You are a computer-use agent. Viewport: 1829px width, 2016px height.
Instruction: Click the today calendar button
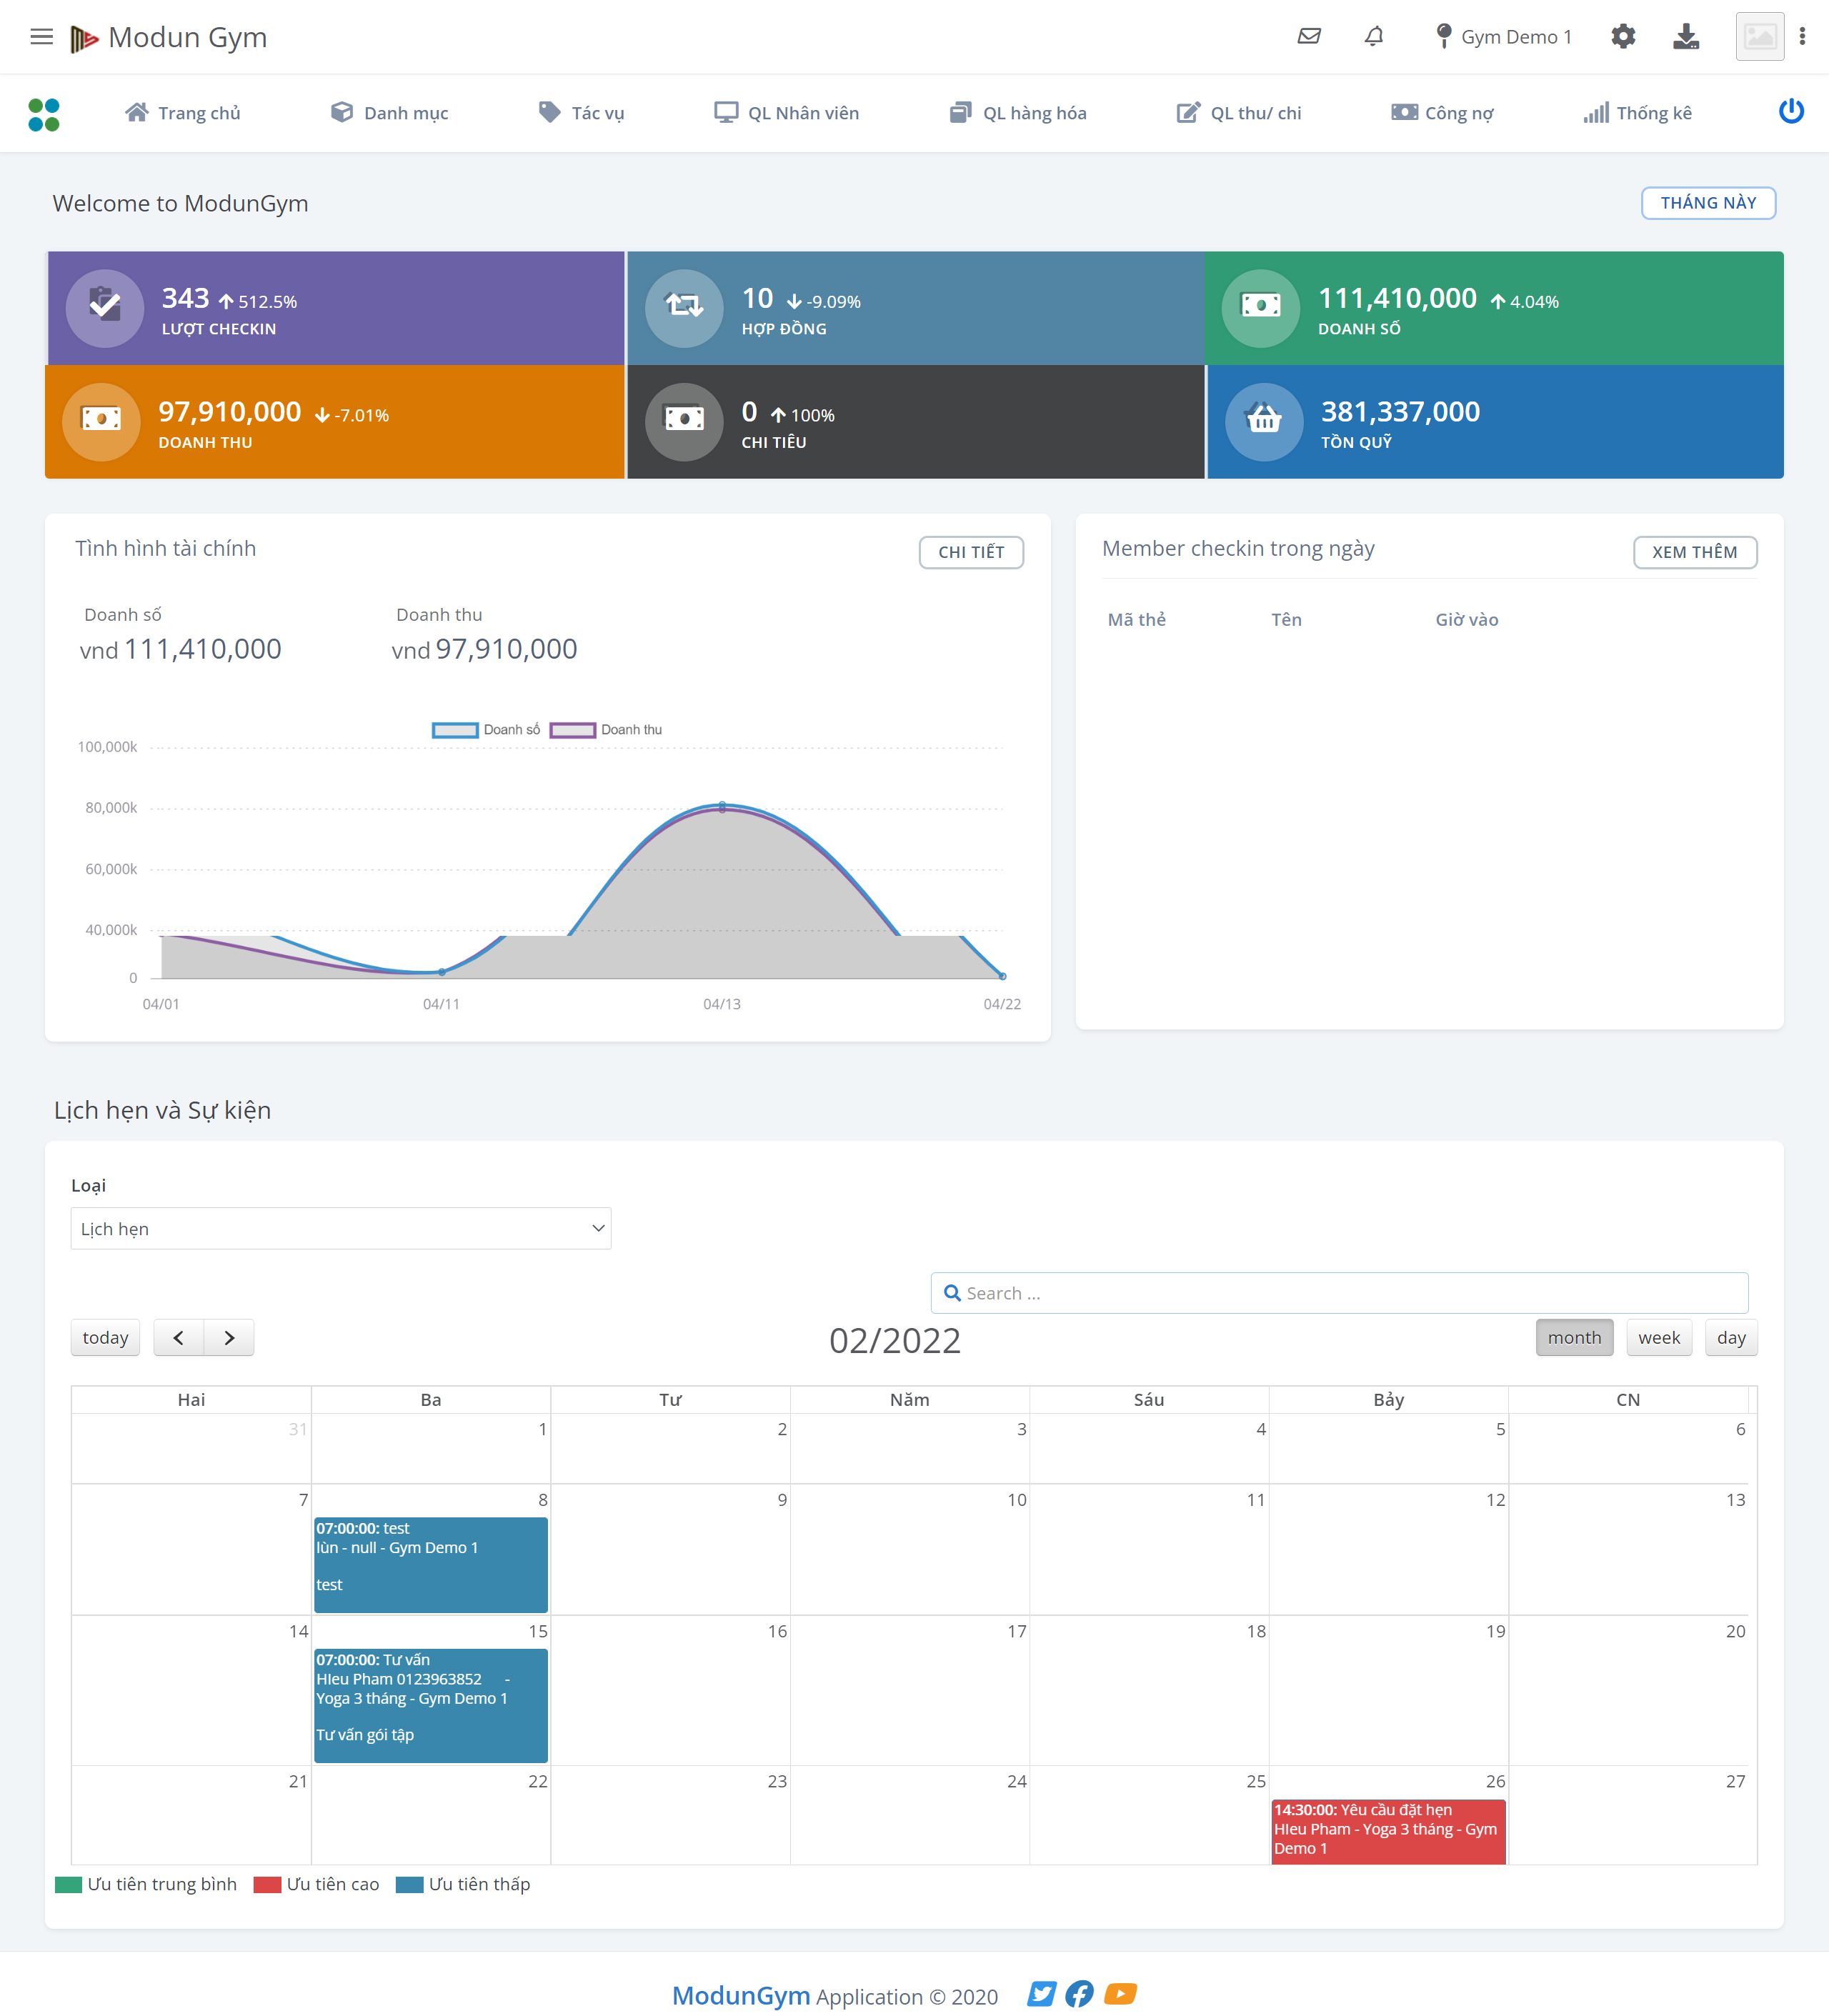pyautogui.click(x=105, y=1338)
